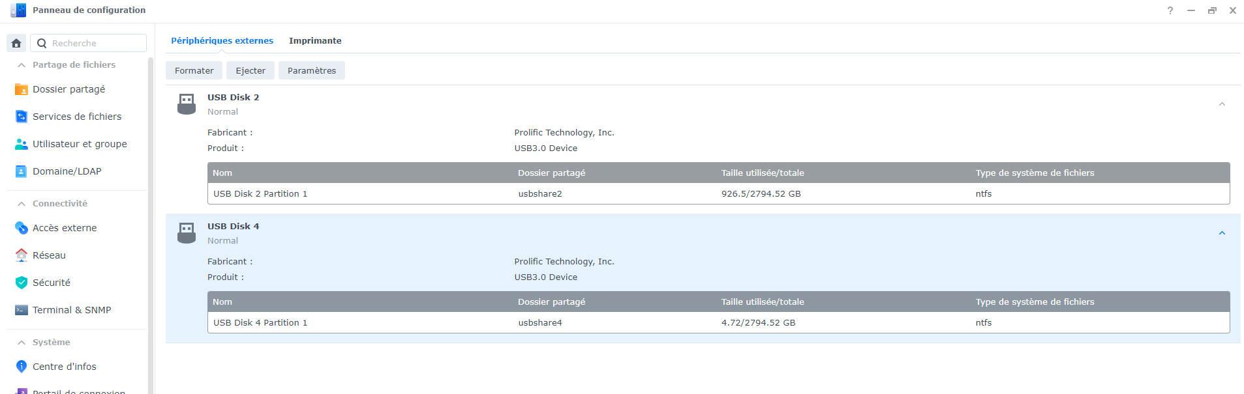The width and height of the screenshot is (1244, 394).
Task: Open Réseau network icon
Action: point(22,255)
